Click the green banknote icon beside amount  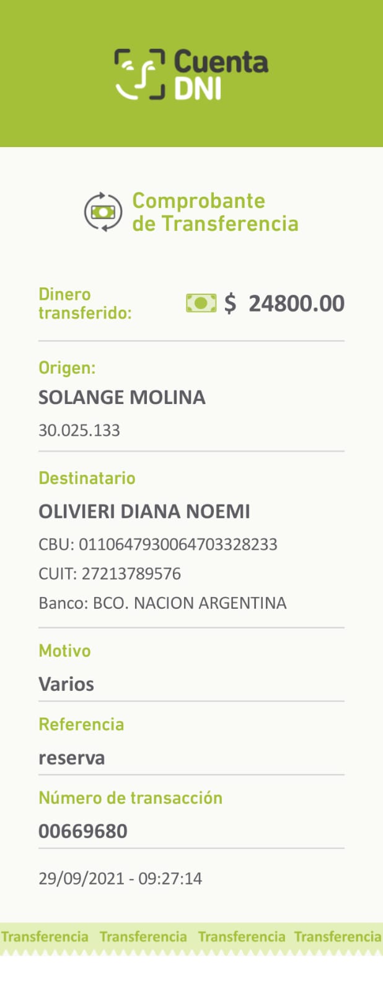coord(201,303)
